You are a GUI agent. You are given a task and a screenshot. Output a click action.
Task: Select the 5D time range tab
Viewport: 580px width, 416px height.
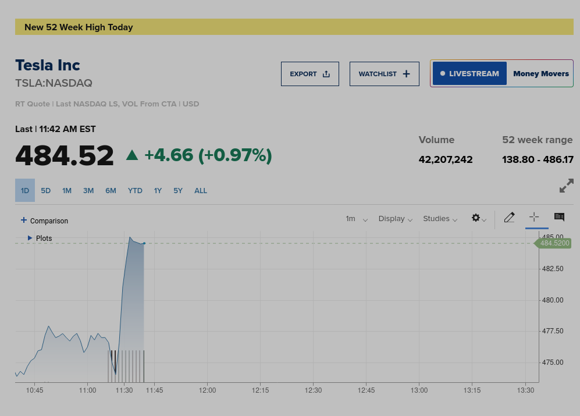tap(45, 191)
